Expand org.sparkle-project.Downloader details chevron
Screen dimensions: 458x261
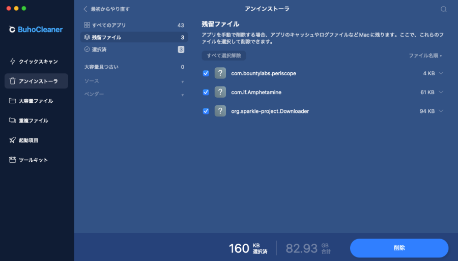pos(441,111)
